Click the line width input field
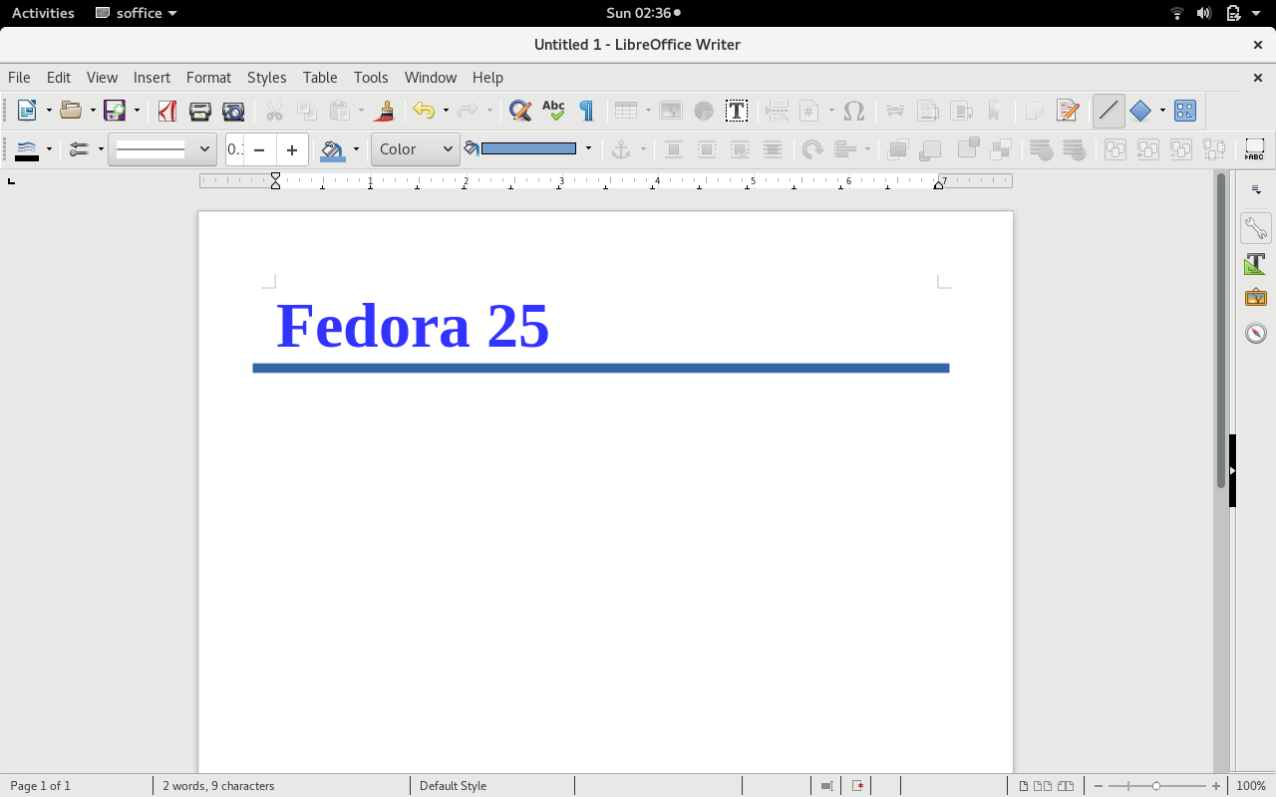Screen dimensions: 1276x797 pyautogui.click(x=235, y=149)
